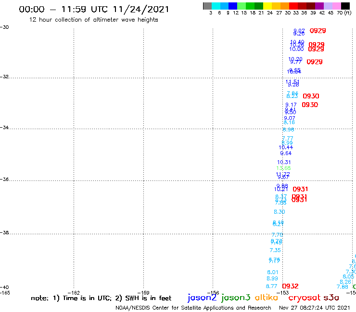Select the s3a satellite label
Viewport: 356px width, 312px height.
click(x=331, y=298)
